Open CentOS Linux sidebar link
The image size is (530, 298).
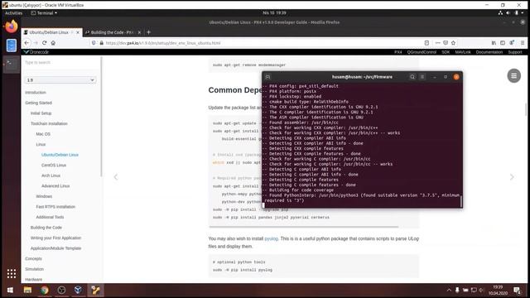tap(54, 166)
